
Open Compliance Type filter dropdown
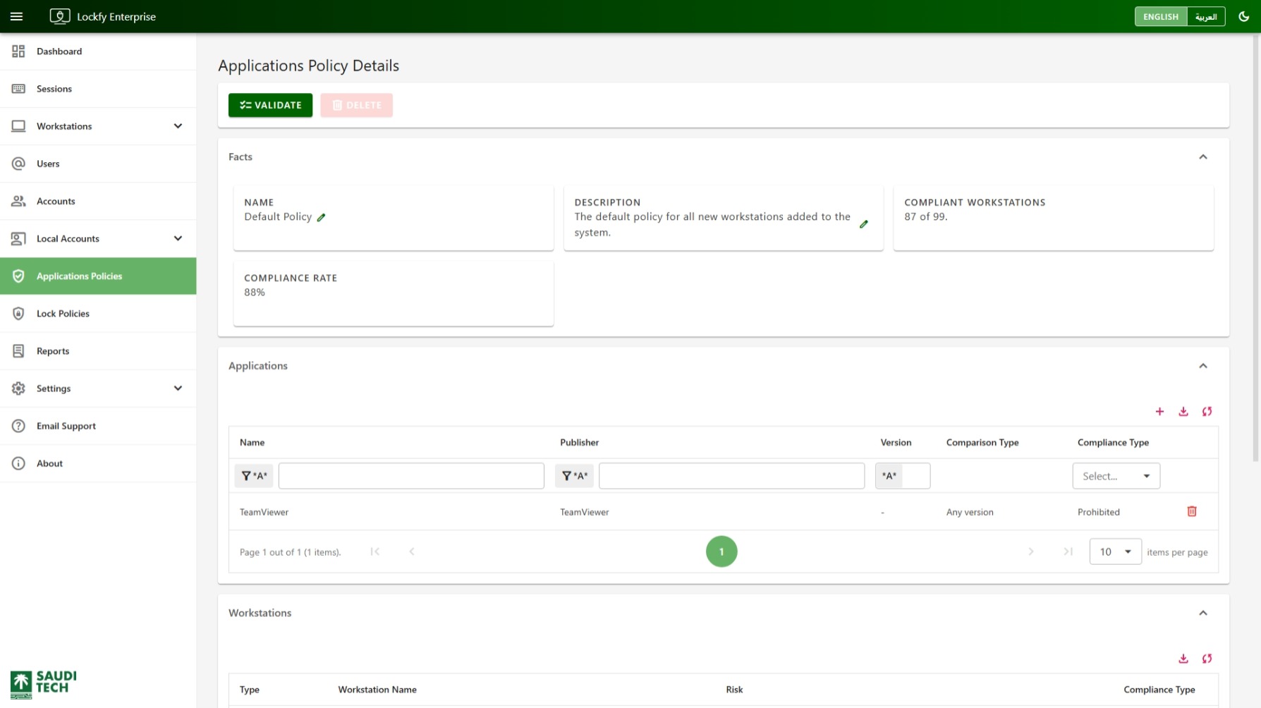point(1116,476)
